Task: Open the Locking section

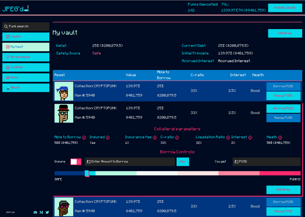Action: tap(26, 67)
